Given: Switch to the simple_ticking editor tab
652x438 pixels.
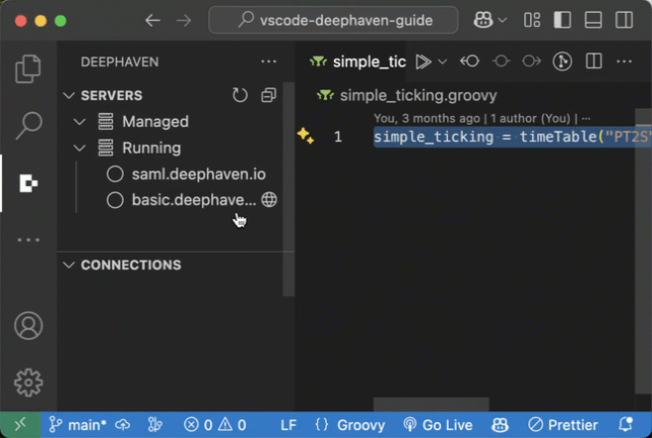Looking at the screenshot, I should click(x=362, y=61).
